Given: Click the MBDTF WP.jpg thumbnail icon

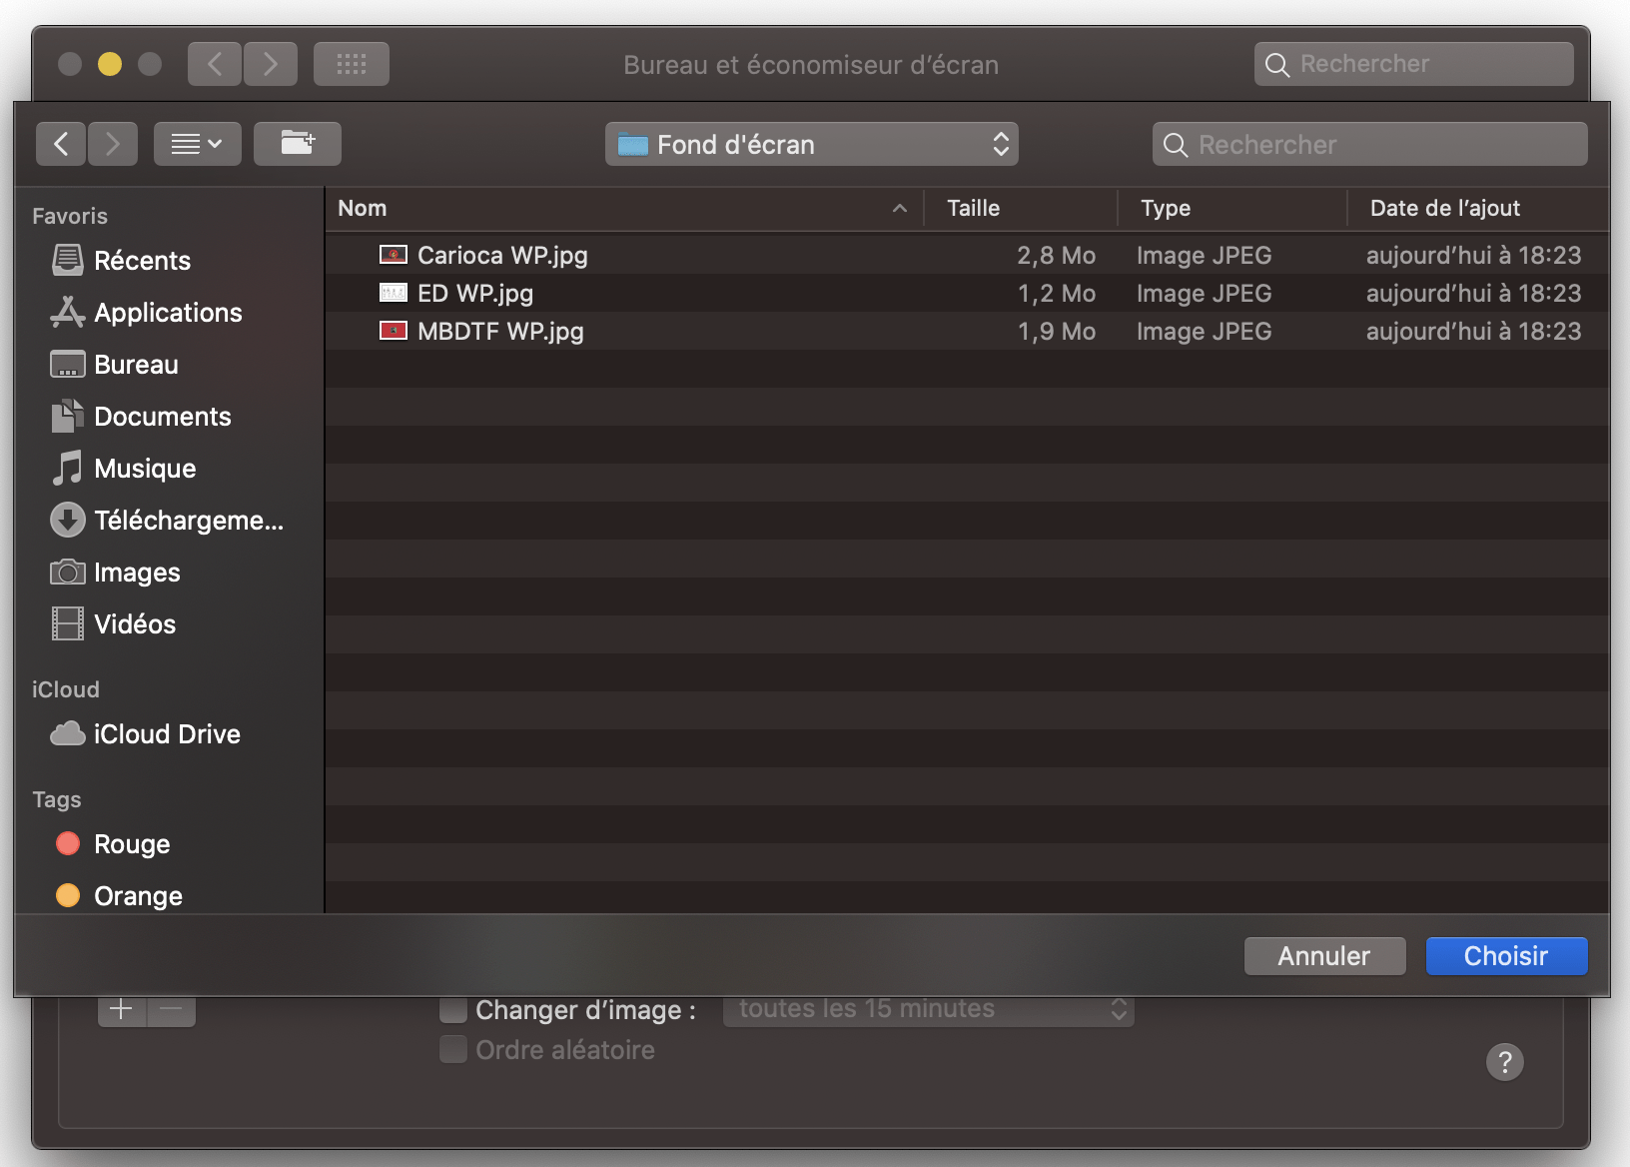Looking at the screenshot, I should tap(394, 331).
